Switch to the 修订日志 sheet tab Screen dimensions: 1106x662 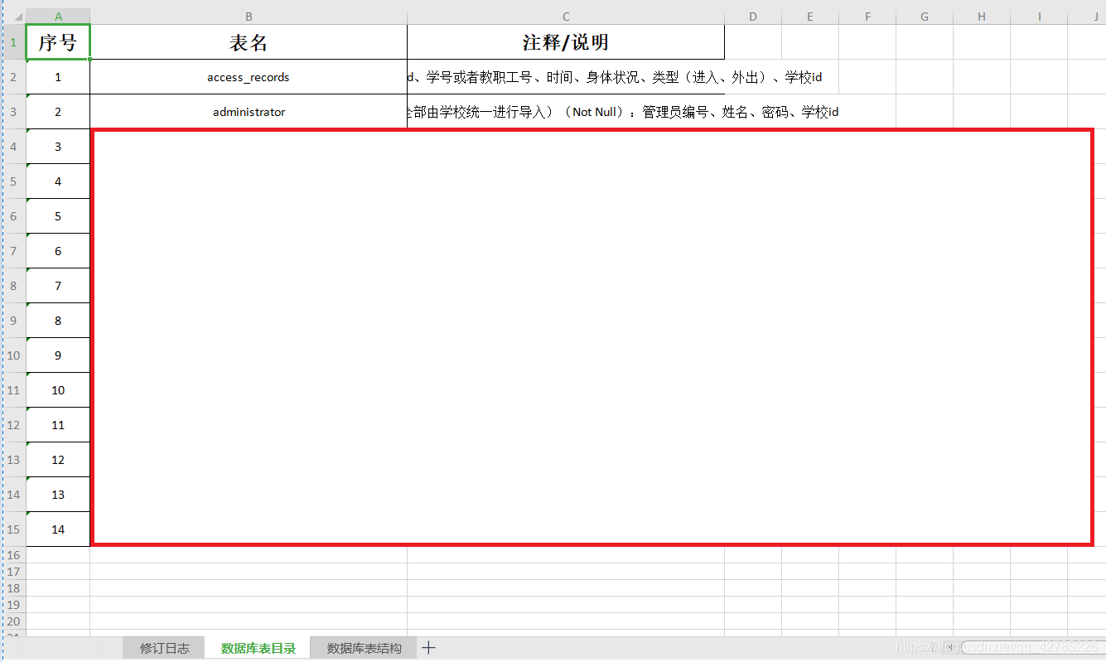tap(162, 648)
